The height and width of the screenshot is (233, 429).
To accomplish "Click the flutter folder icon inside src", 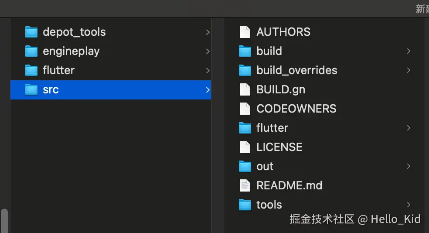I will pos(245,128).
